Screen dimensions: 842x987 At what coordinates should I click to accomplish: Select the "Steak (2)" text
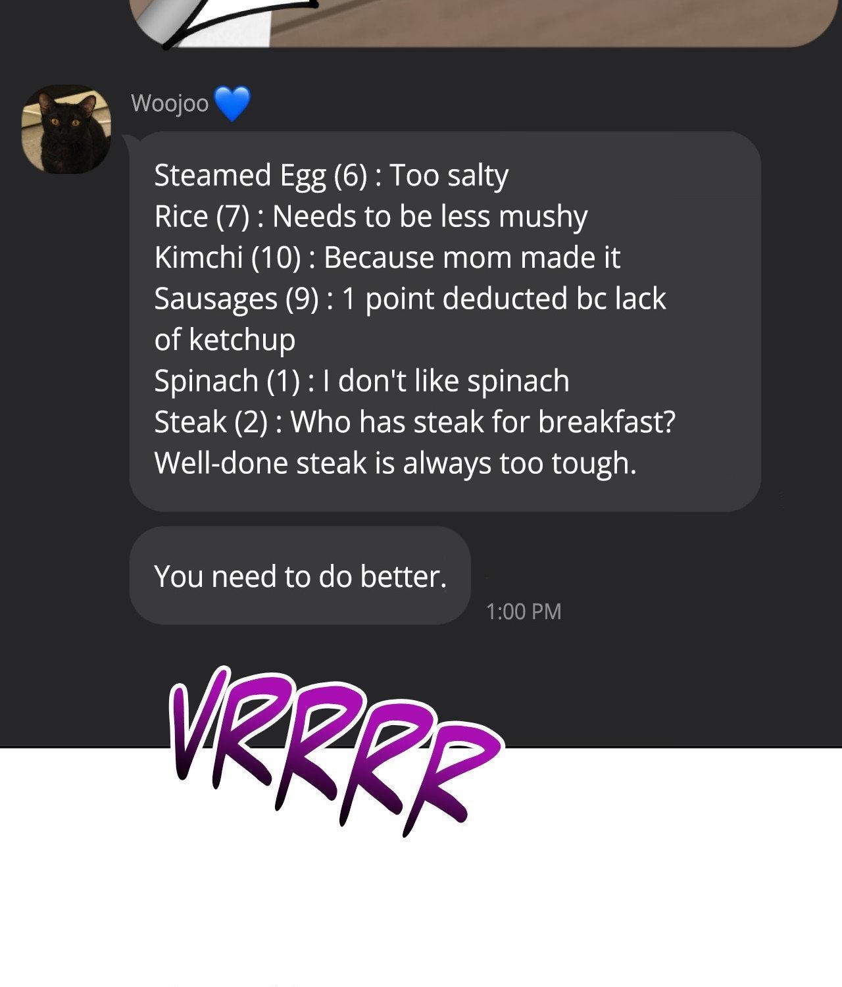click(x=210, y=422)
